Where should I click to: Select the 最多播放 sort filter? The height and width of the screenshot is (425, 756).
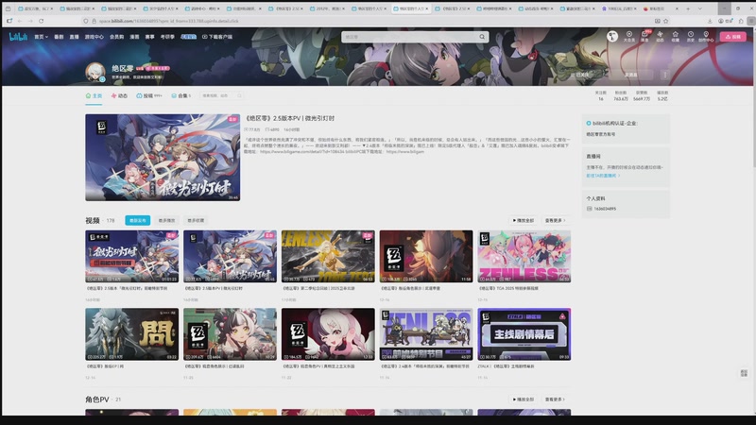point(167,220)
